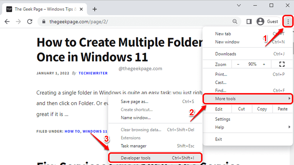Enter fullscreen using the Zoom row icon
Viewport: 294px width, 165px height.
[x=282, y=65]
